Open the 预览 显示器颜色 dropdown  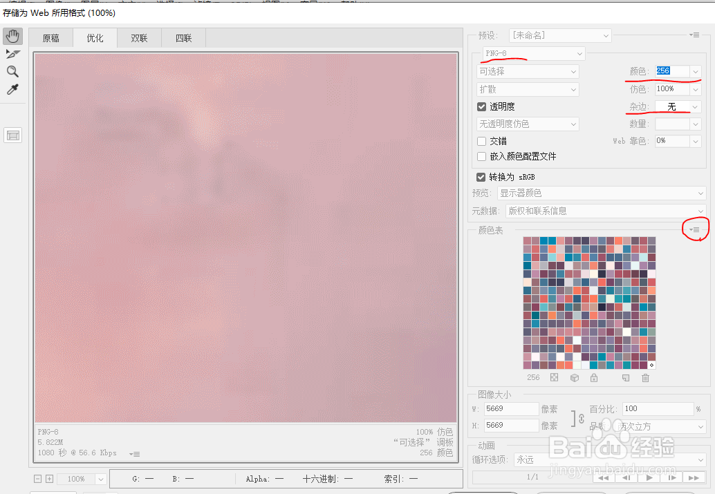602,193
